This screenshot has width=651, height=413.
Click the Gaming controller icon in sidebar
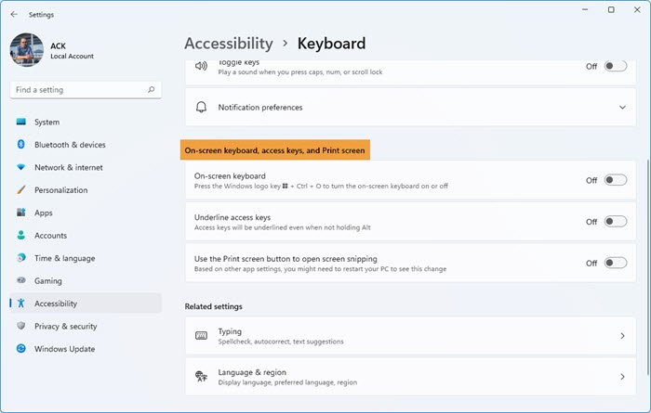(20, 281)
